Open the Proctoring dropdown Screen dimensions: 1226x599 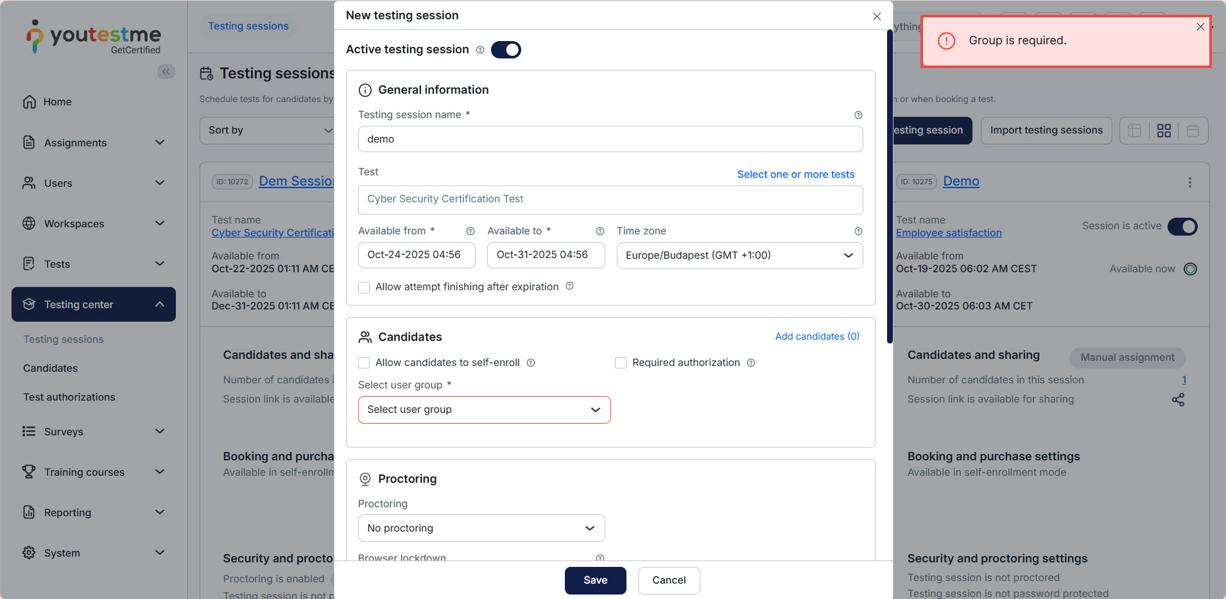point(481,528)
